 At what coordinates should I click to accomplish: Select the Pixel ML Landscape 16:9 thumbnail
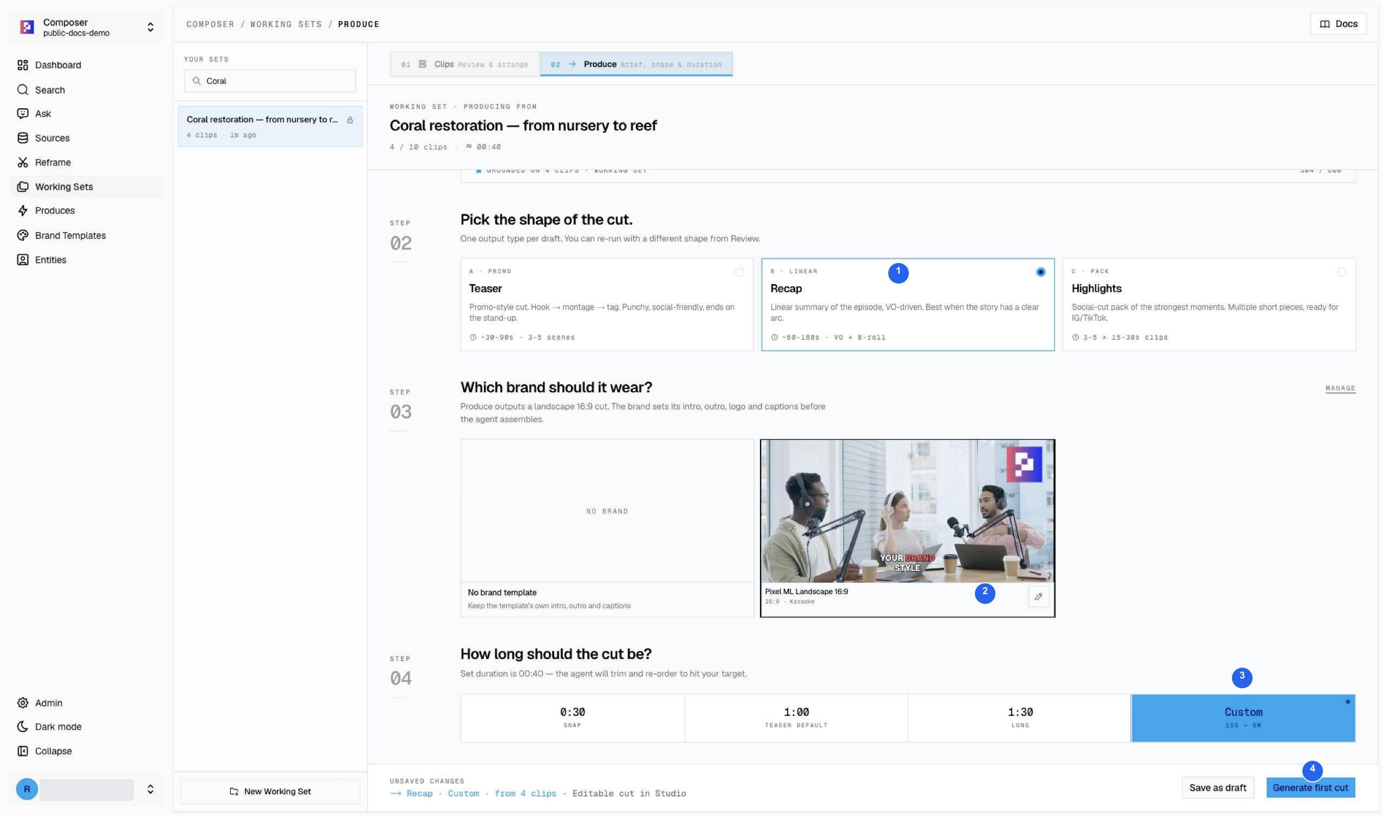[x=907, y=511]
